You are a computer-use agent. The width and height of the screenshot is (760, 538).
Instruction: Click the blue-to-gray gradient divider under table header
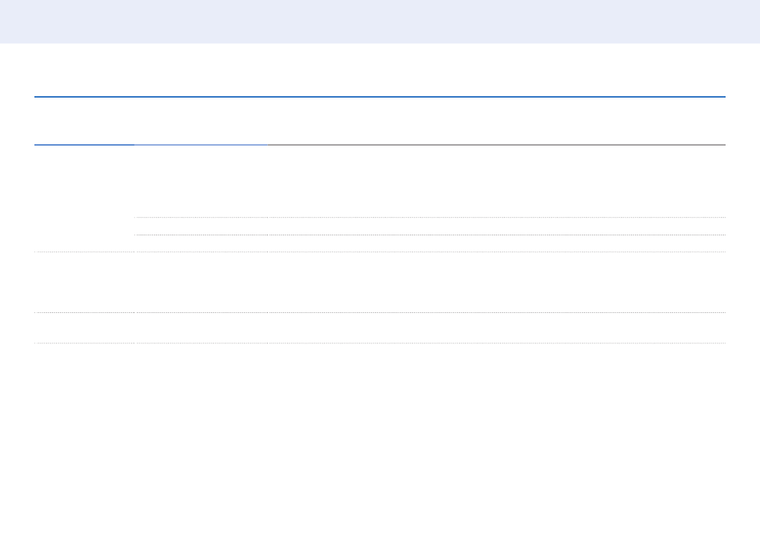click(x=200, y=145)
